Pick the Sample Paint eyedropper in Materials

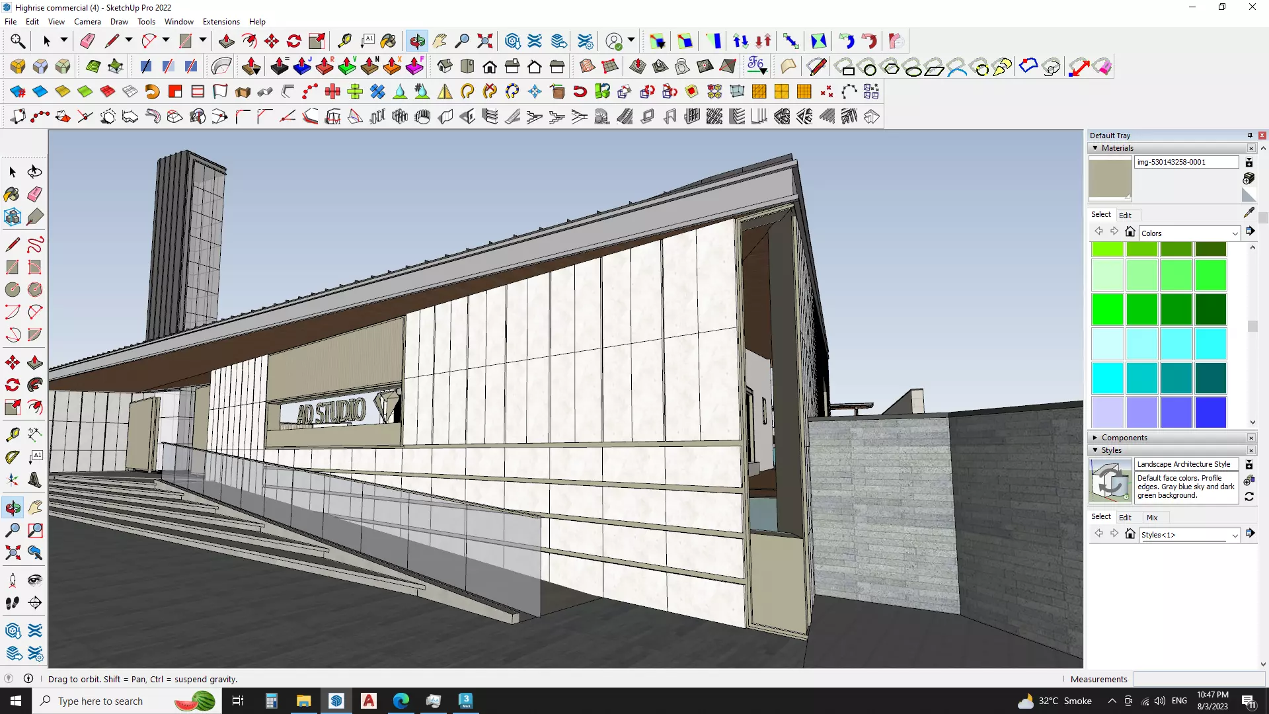[1249, 213]
